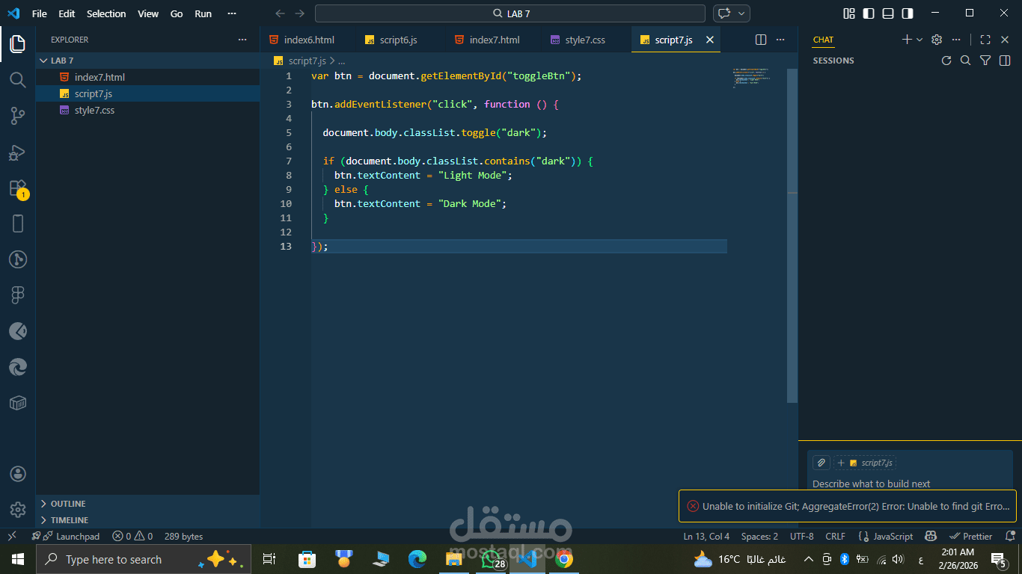Open the notifications bell in status bar
1022x574 pixels.
[x=1009, y=536]
